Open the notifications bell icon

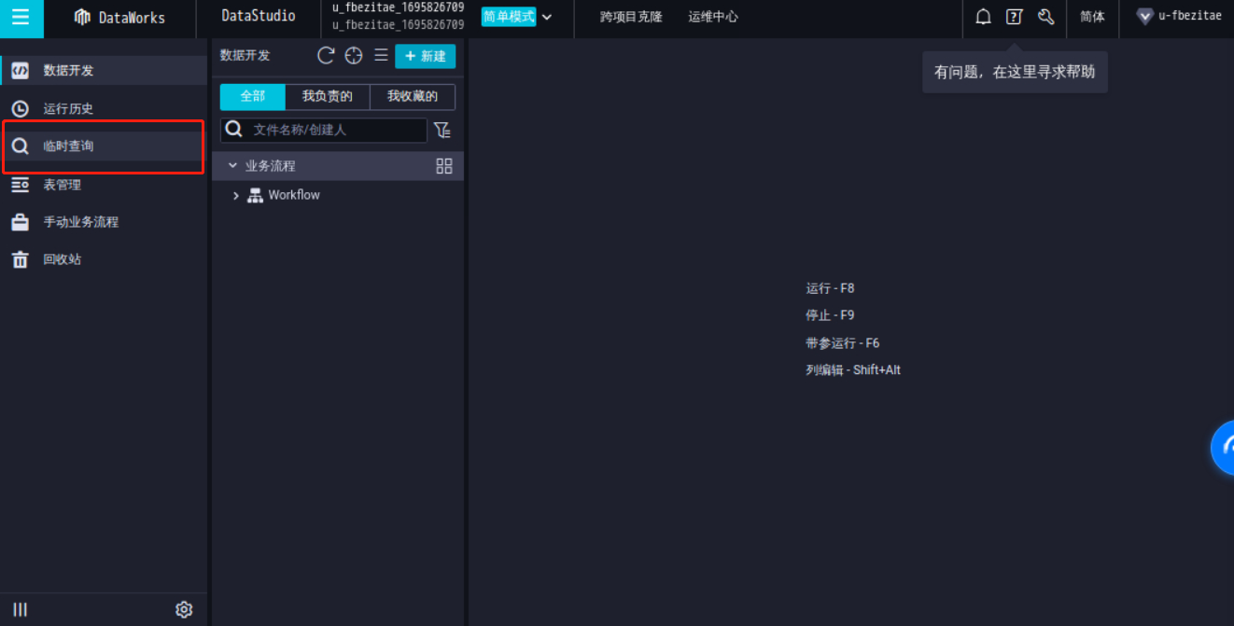click(983, 16)
